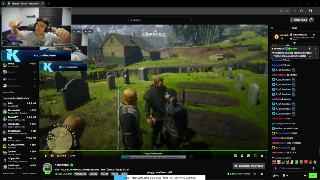The height and width of the screenshot is (180, 320).
Task: Click Mostrar Mais under recommended channels
Action: click(x=8, y=173)
